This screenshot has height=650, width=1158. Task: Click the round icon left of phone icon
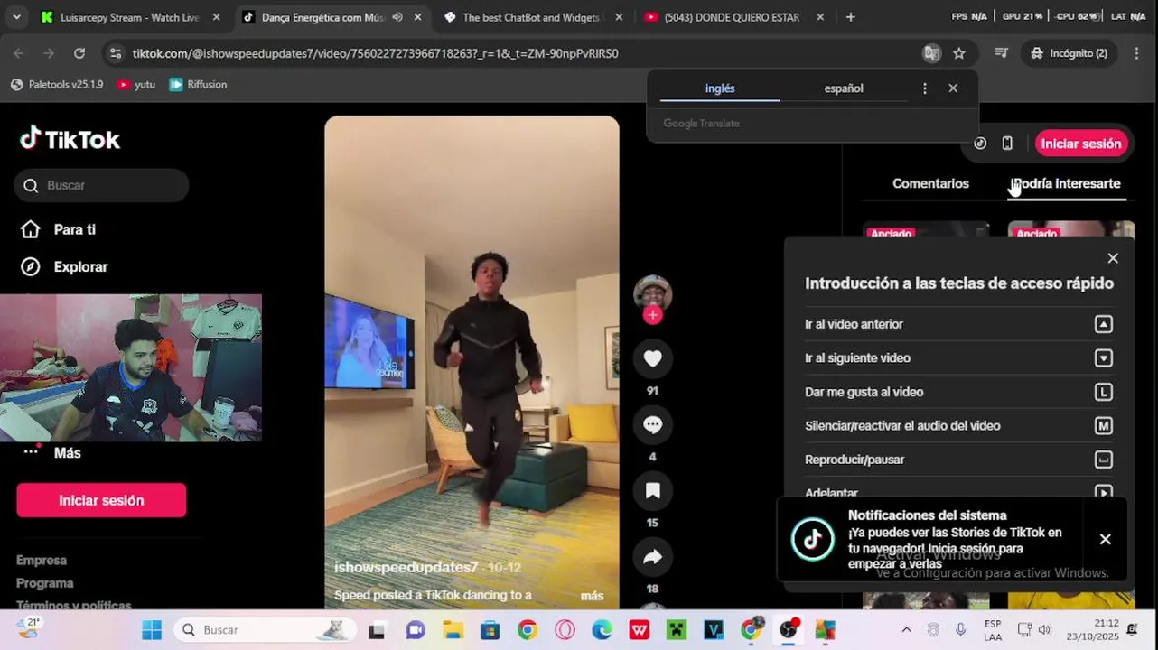980,144
